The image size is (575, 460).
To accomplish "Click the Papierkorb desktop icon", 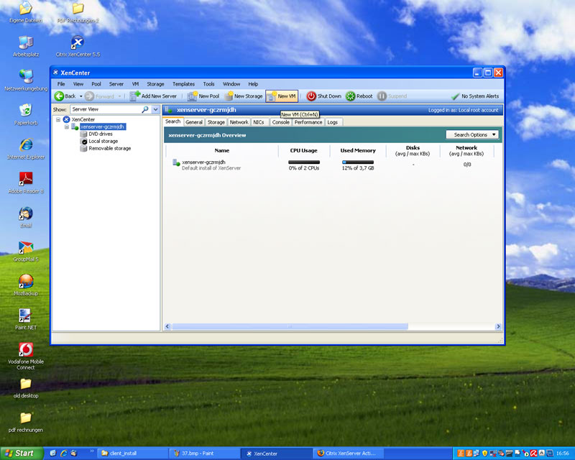I will [x=26, y=114].
